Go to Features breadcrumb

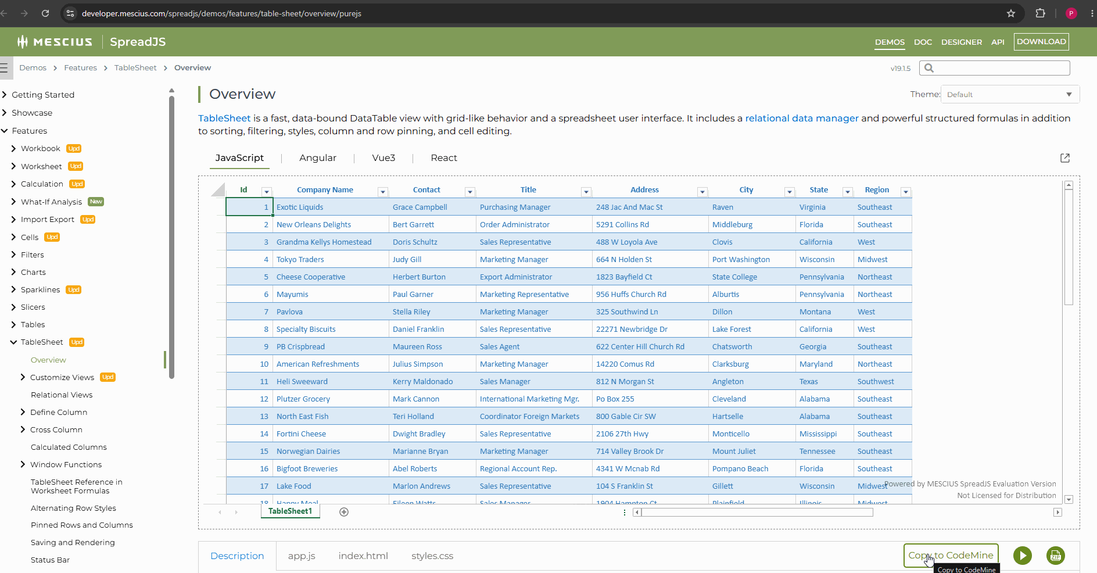(81, 68)
